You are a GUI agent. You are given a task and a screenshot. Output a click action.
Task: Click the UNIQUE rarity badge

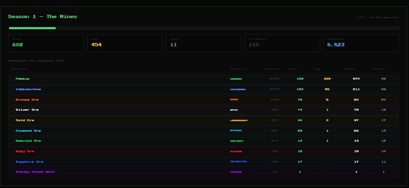(x=236, y=172)
